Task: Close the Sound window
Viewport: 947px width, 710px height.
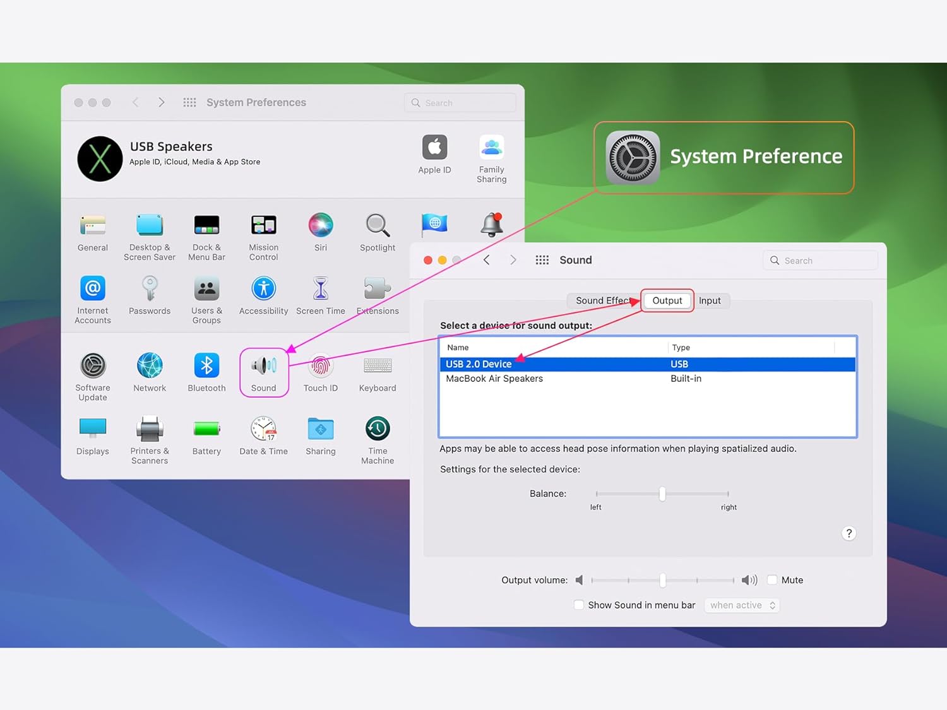Action: point(428,260)
